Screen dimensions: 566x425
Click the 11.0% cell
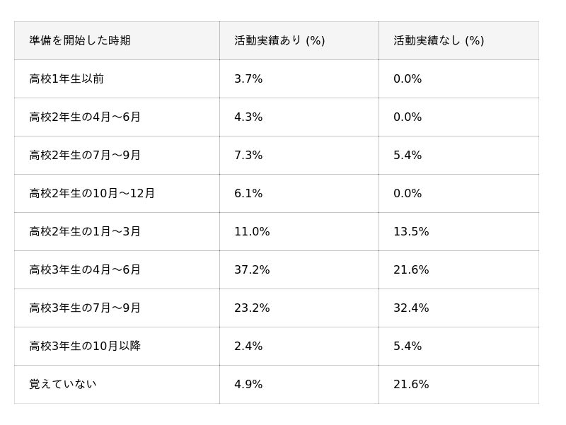pyautogui.click(x=252, y=231)
